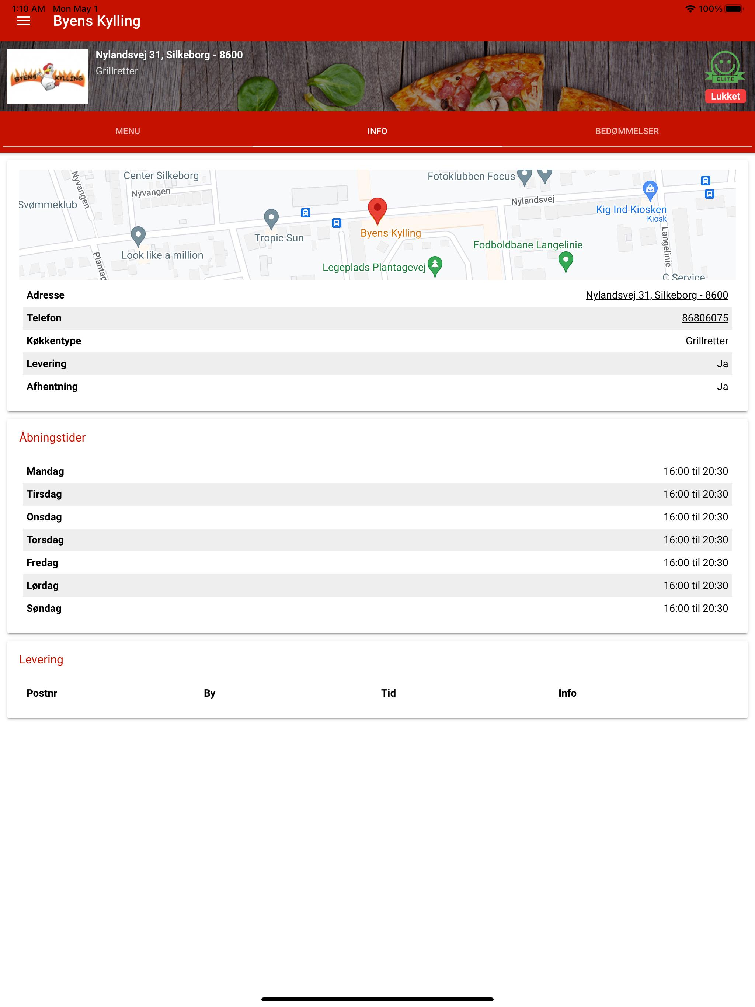
Task: Tap the green Elite smiley badge
Action: pos(725,67)
